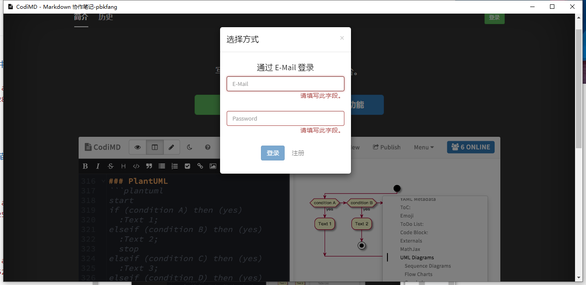Click the 注册 register link
Image resolution: width=586 pixels, height=285 pixels.
[x=298, y=153]
